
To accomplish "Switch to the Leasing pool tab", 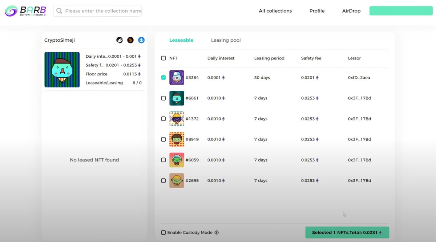I will click(226, 40).
